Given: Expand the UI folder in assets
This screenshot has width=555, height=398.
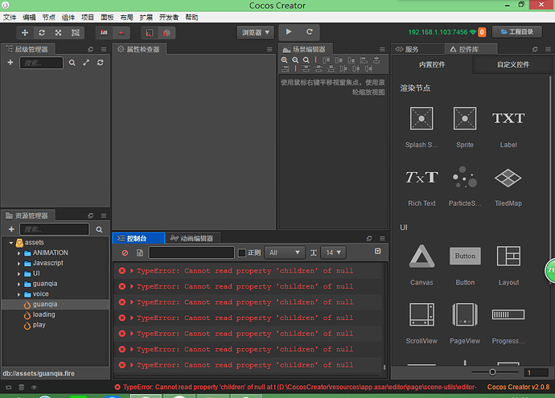Looking at the screenshot, I should coord(18,274).
